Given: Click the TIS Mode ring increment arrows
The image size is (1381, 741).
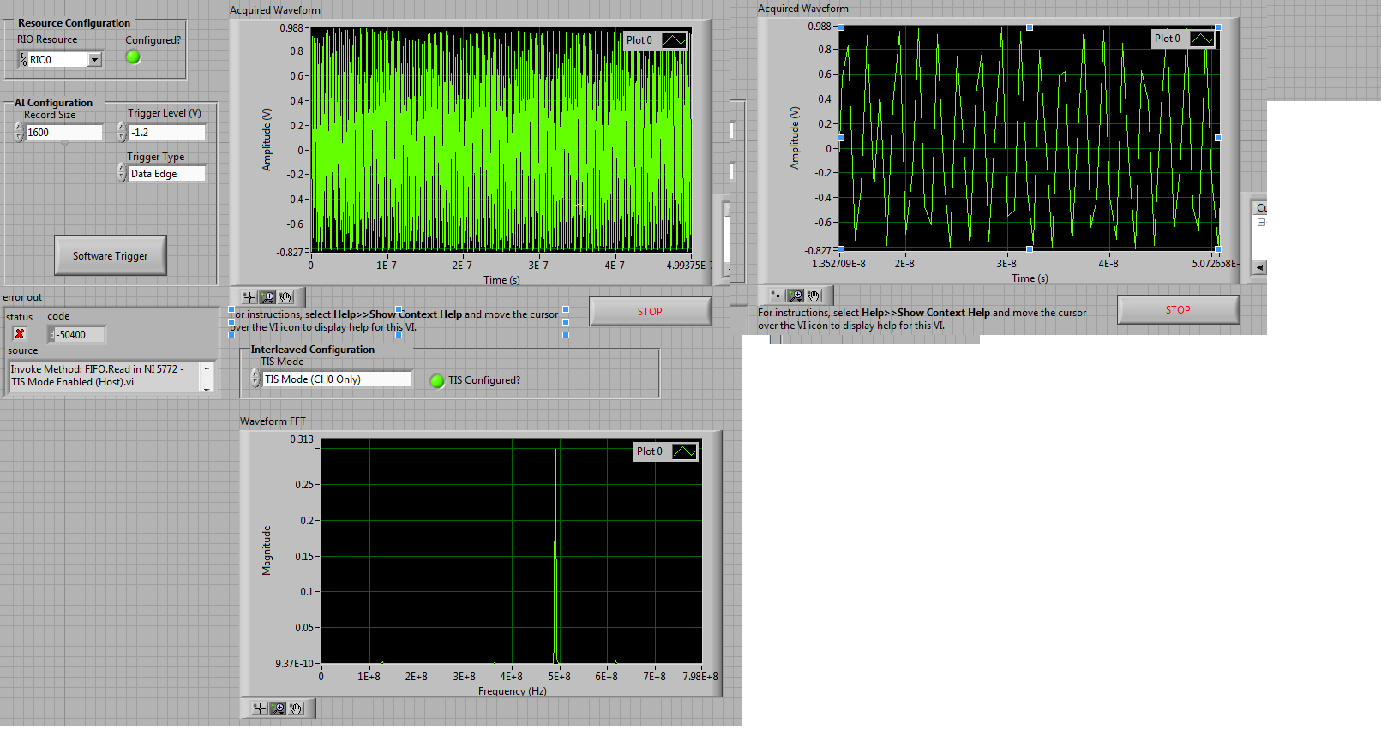Looking at the screenshot, I should pos(255,379).
